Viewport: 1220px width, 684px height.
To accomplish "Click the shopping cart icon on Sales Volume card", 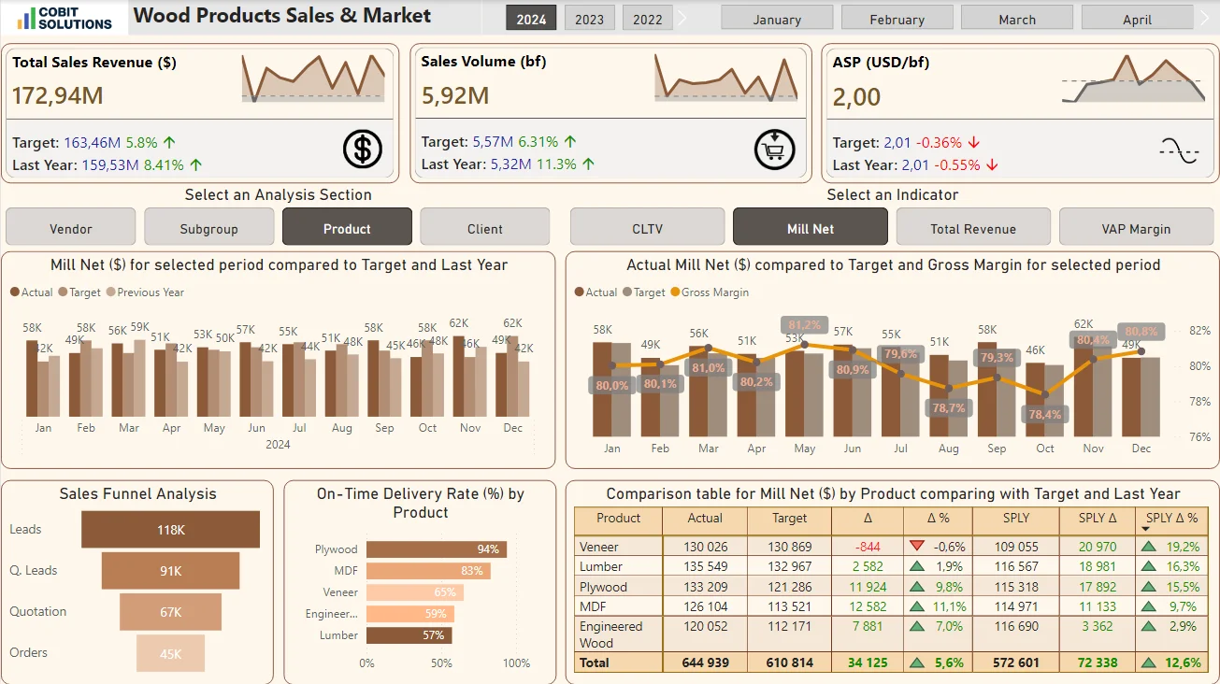I will click(774, 150).
